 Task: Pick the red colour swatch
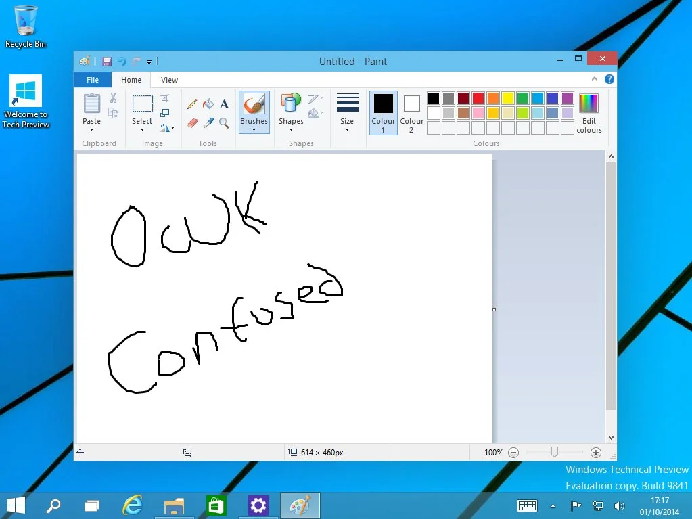pos(478,98)
